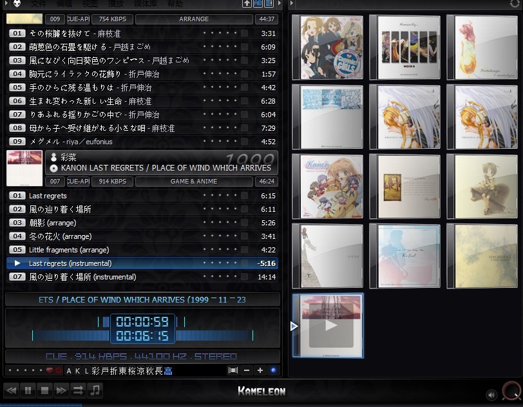
Task: Toggle checkbox on track 朝影 (arrange)
Action: pos(244,223)
